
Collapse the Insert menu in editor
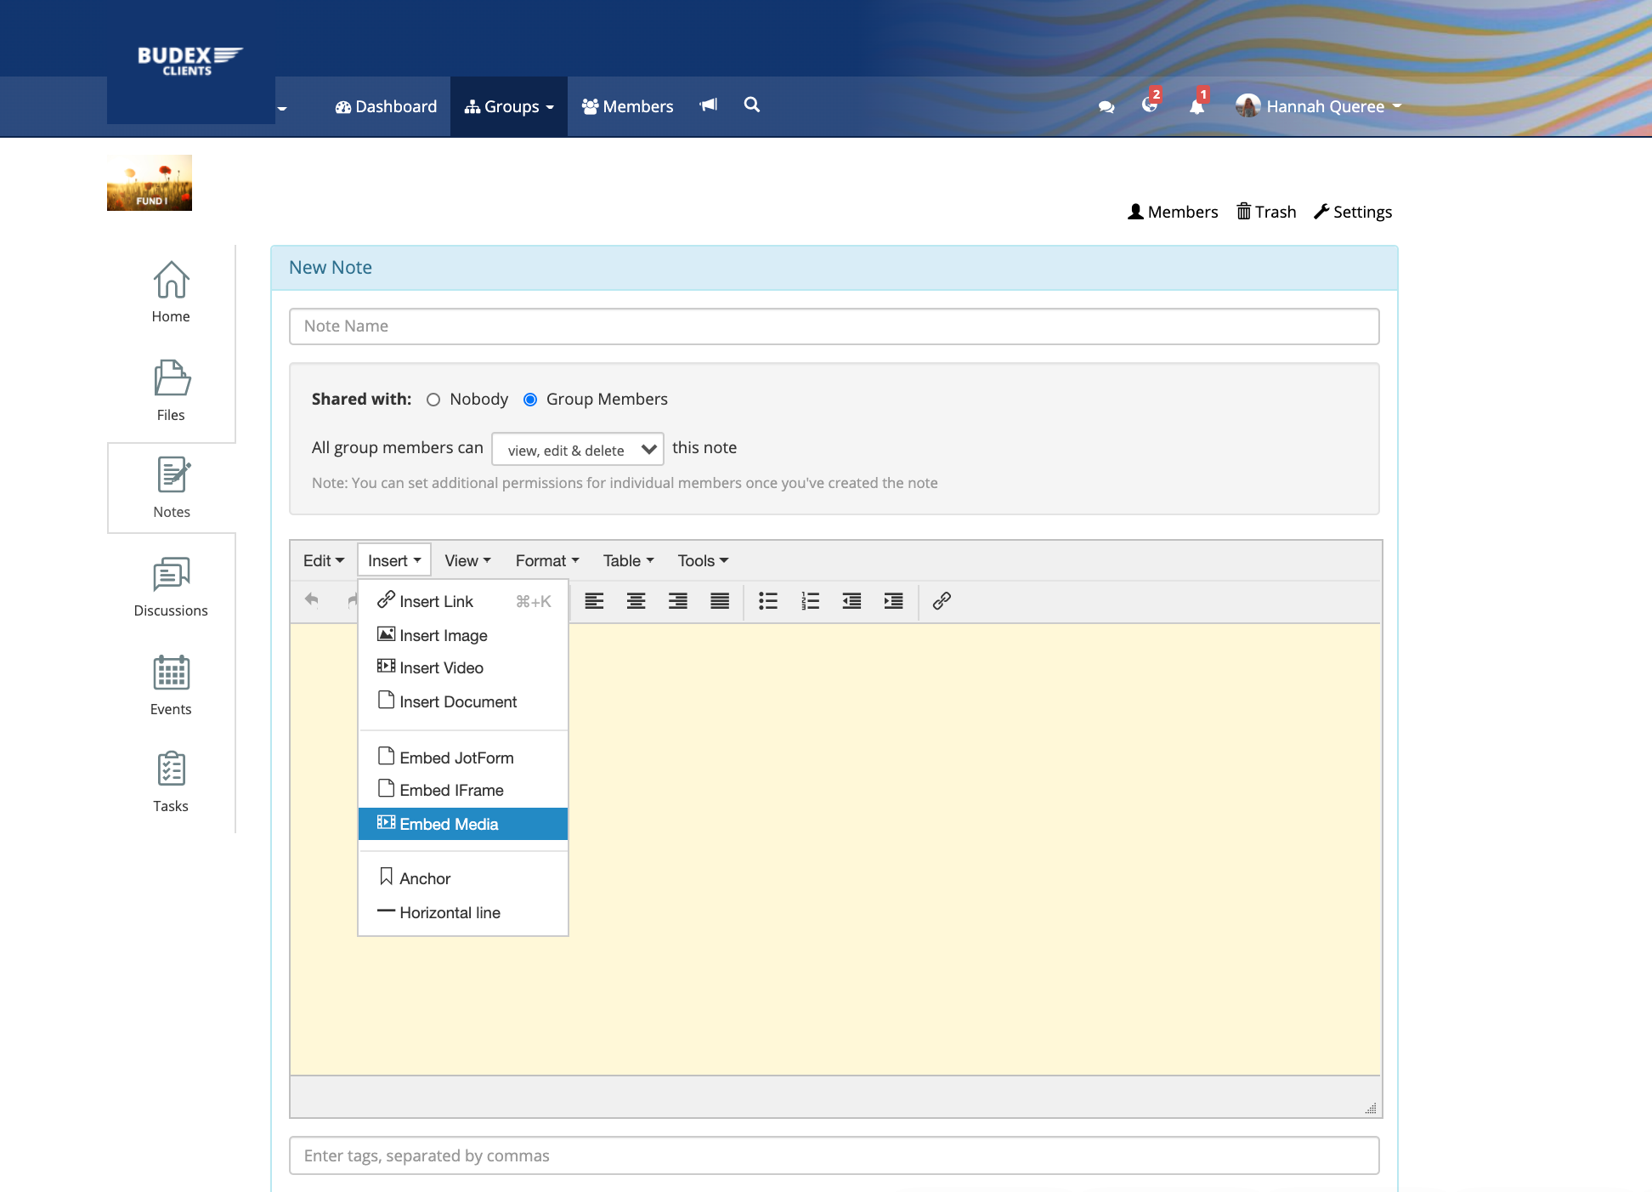[394, 560]
